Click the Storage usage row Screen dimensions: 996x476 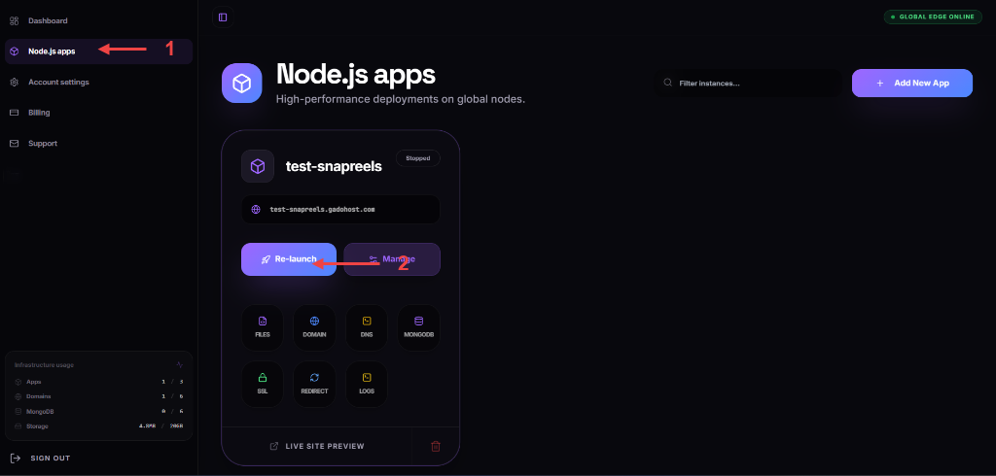[x=98, y=426]
